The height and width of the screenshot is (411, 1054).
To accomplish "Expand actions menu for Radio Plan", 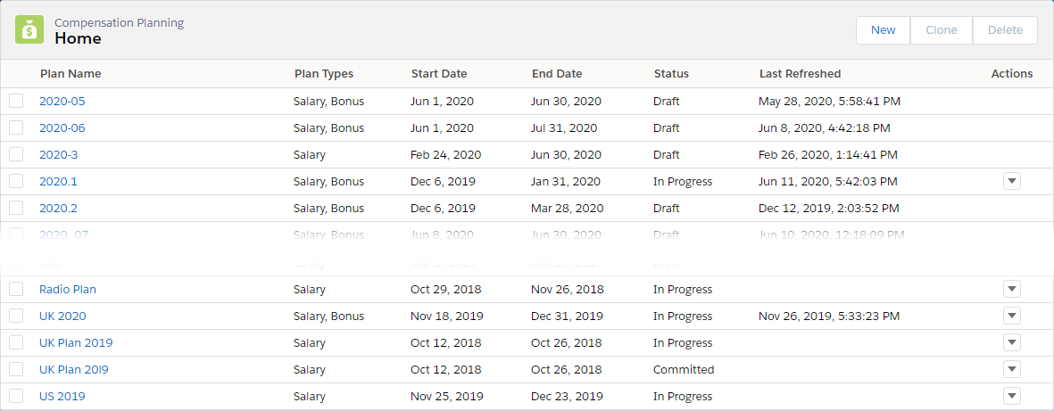I will 1011,290.
